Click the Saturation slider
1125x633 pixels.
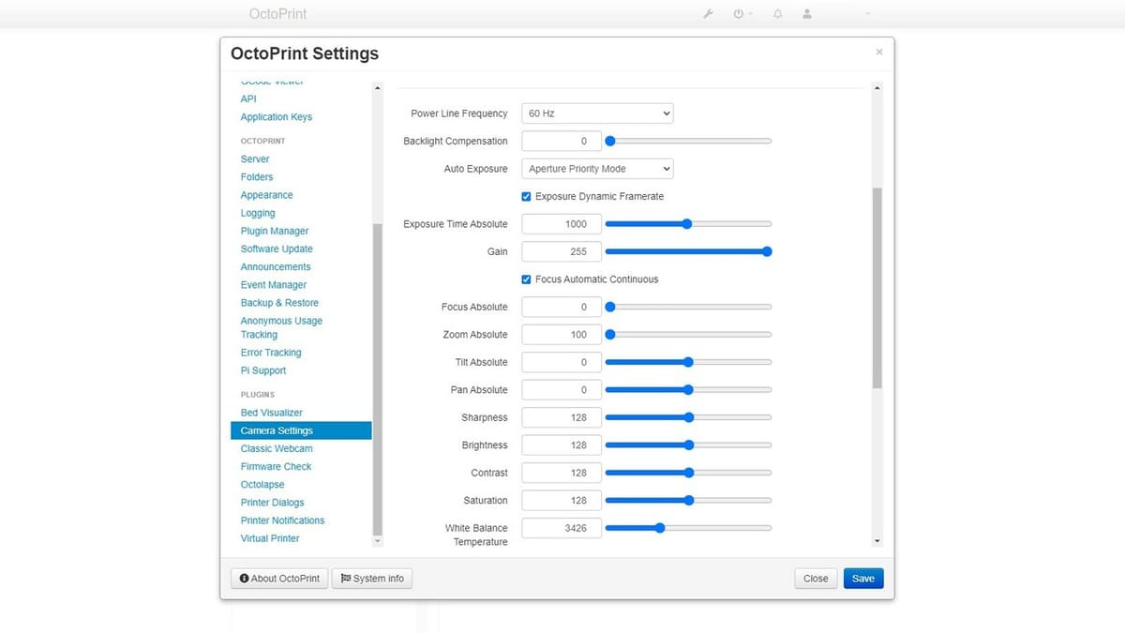pyautogui.click(x=688, y=501)
